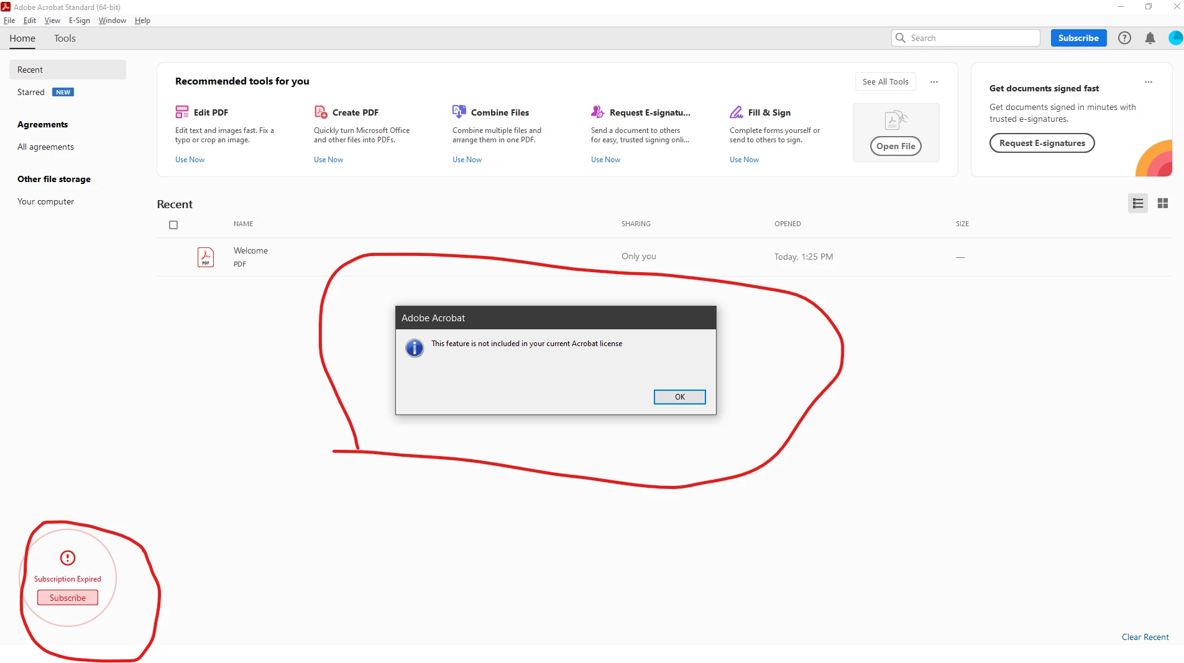Click the Fill & Sign pen icon
The image size is (1184, 663).
[x=736, y=112]
